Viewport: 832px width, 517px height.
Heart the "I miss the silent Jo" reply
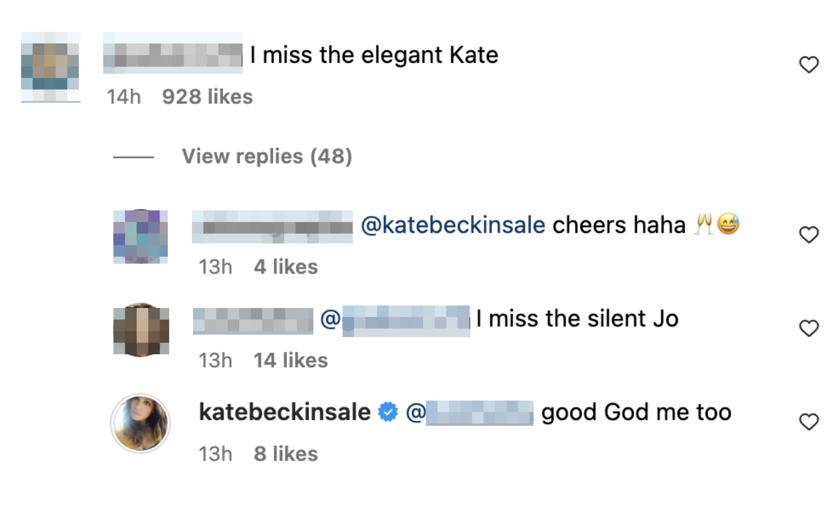pyautogui.click(x=809, y=328)
